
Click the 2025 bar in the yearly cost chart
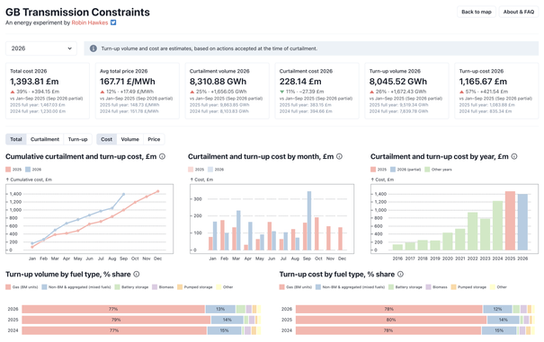tap(510, 221)
